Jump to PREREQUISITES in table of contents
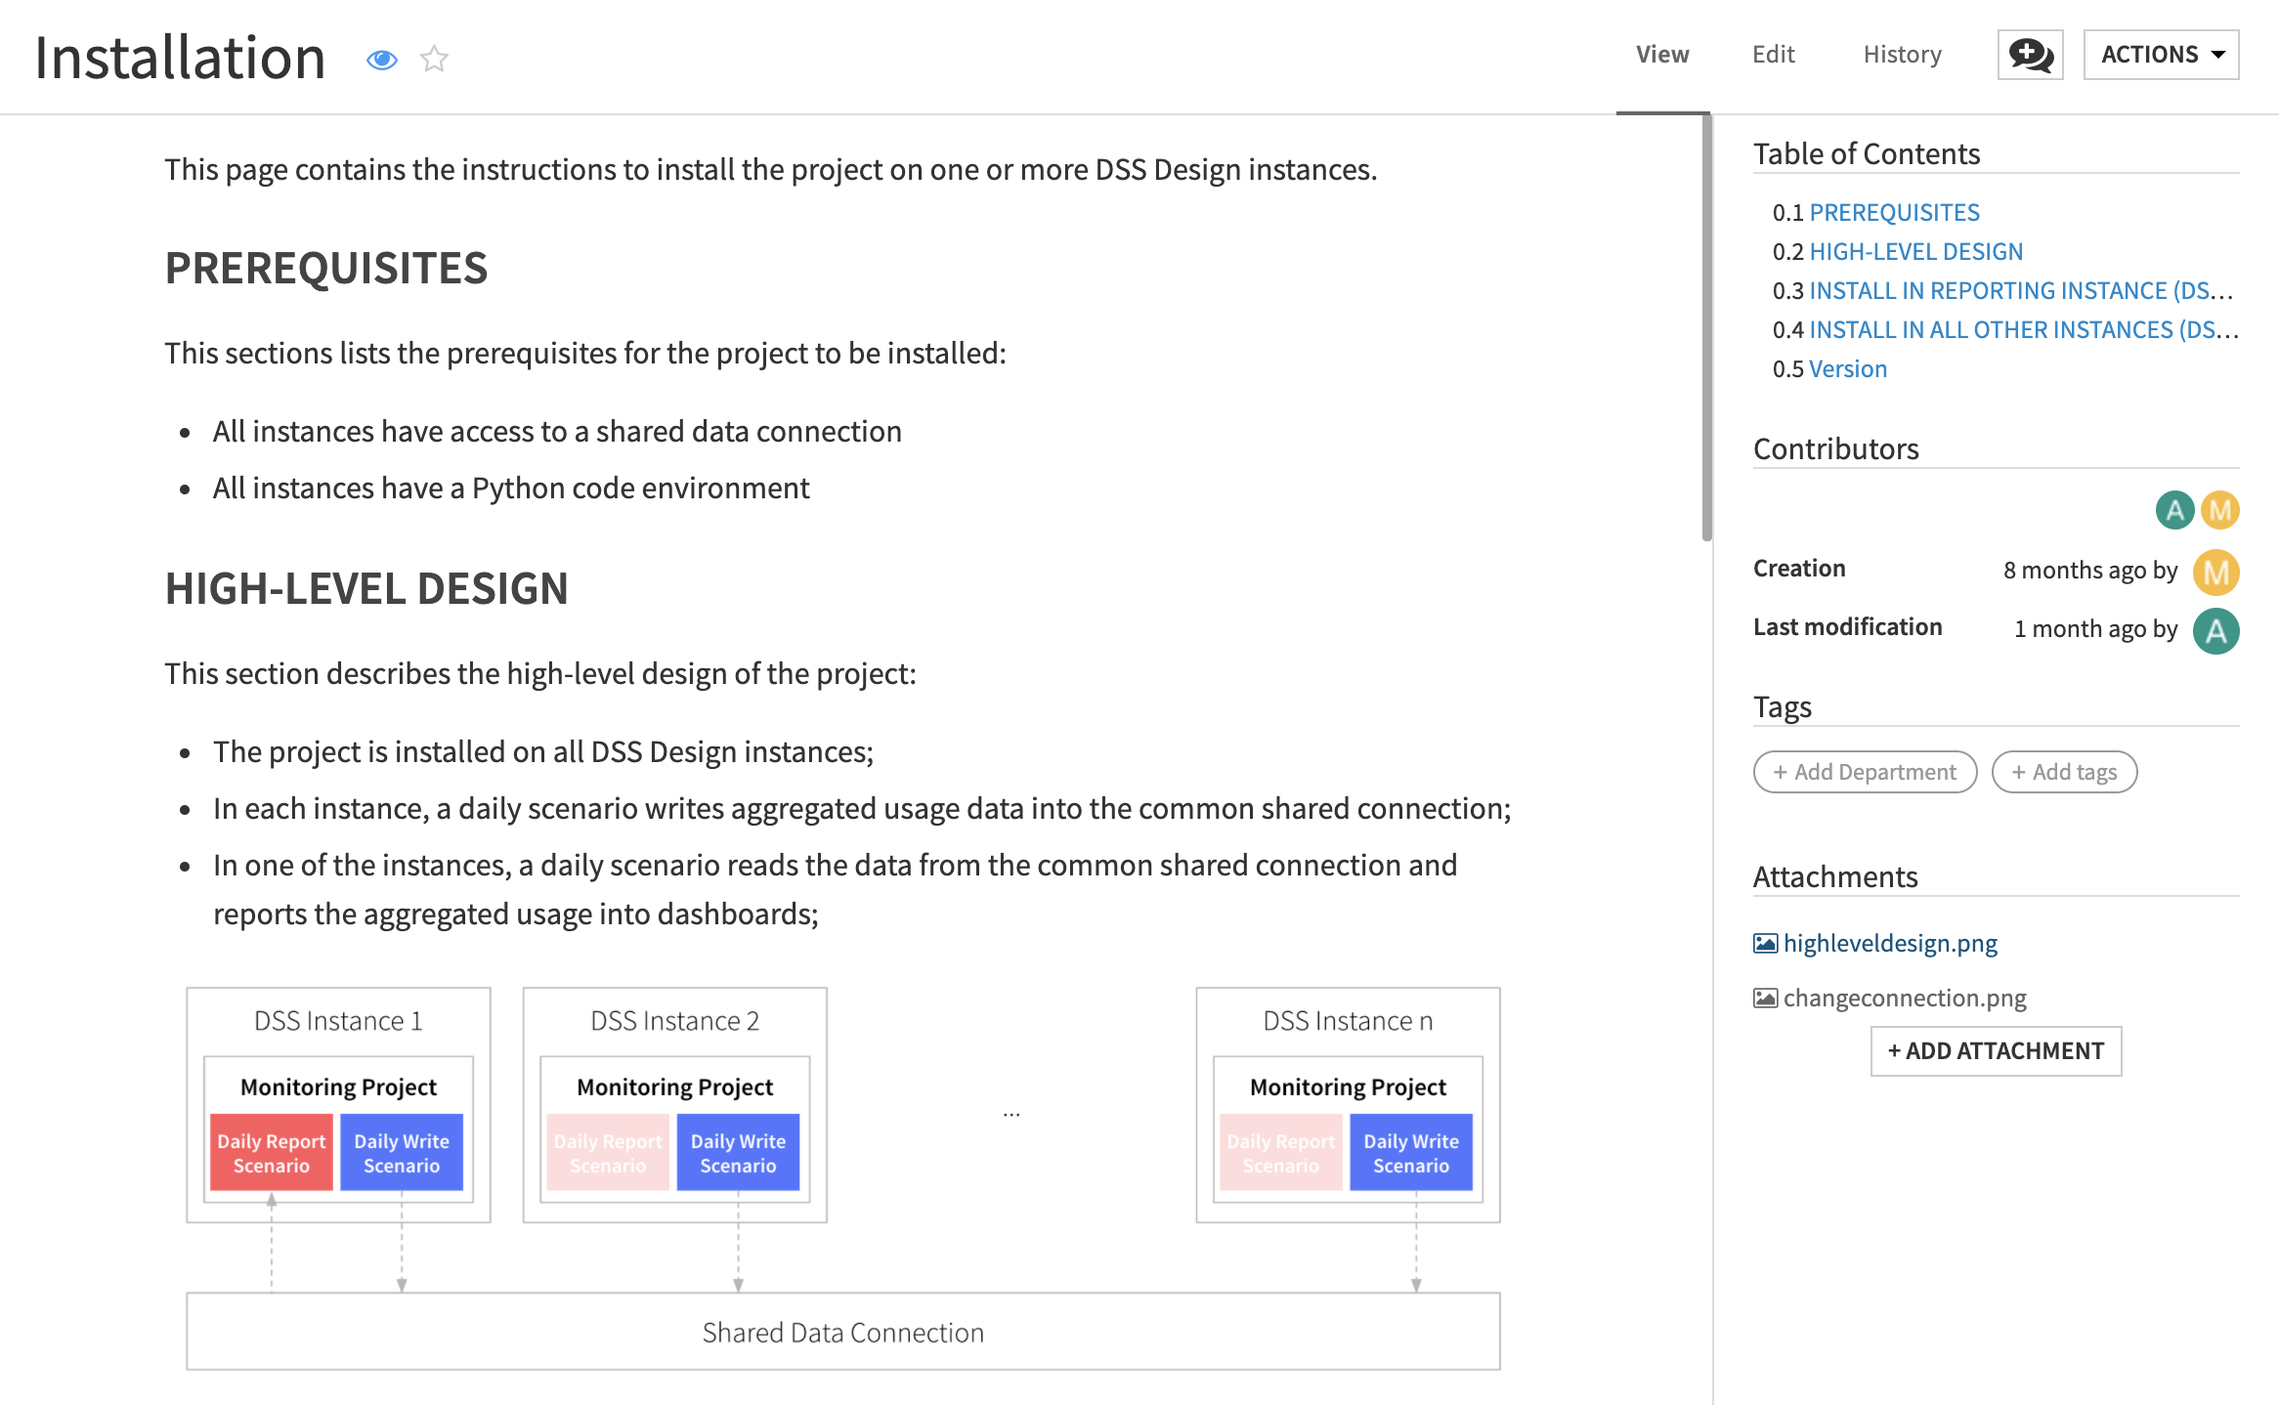2279x1405 pixels. pos(1894,212)
